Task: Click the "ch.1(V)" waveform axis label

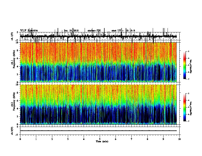Action: click(x=12, y=36)
